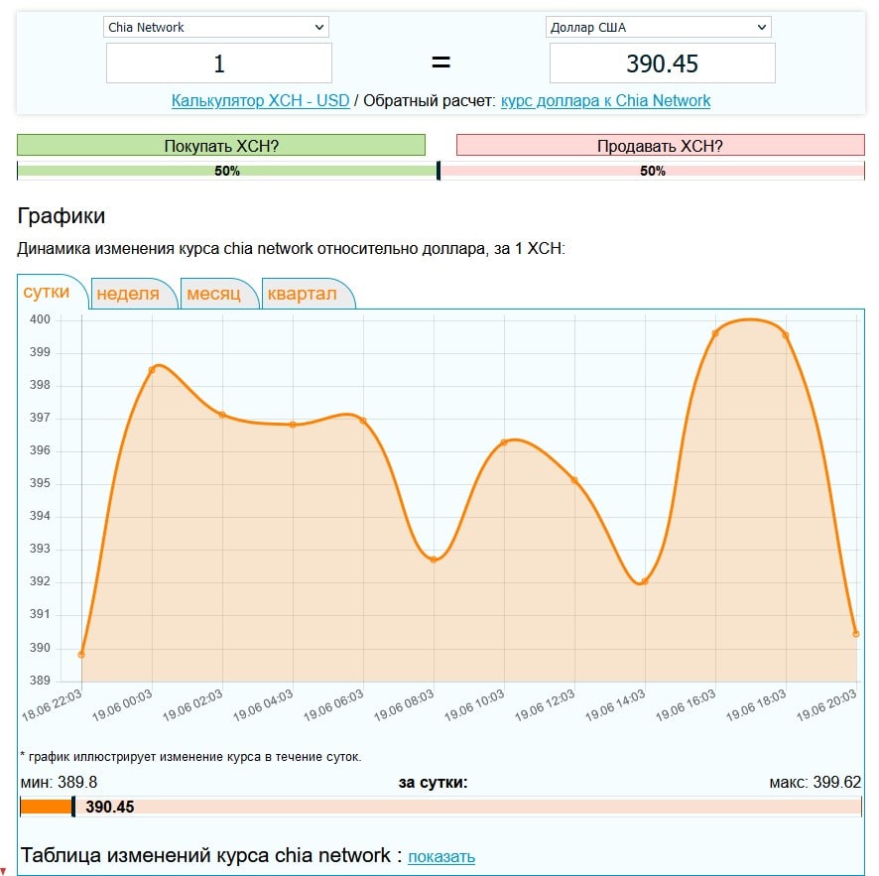
Task: Click the Покупать XCH? button
Action: coord(221,145)
